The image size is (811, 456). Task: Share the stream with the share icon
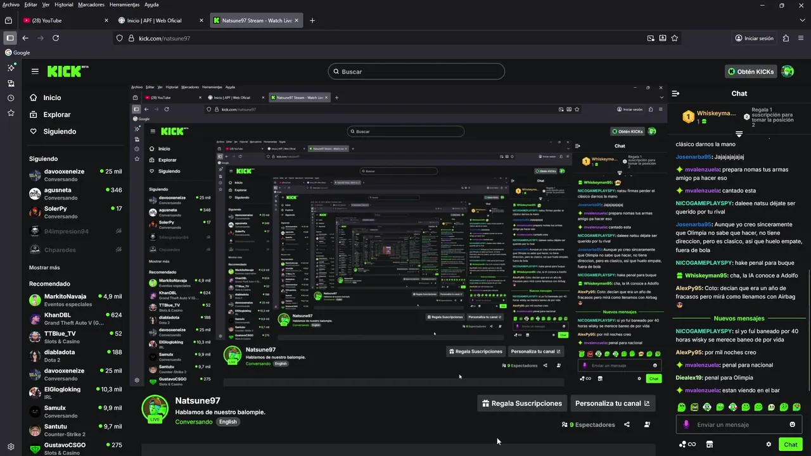[x=627, y=425]
